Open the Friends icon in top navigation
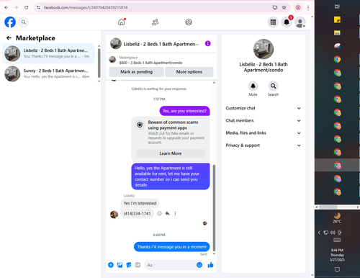Image resolution: width=360 pixels, height=278 pixels. pos(156,22)
